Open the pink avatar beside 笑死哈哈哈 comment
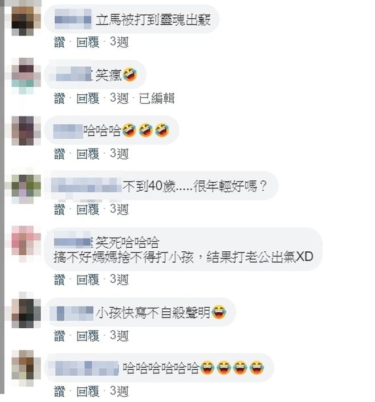Viewport: 375px width, 402px height. [26, 244]
